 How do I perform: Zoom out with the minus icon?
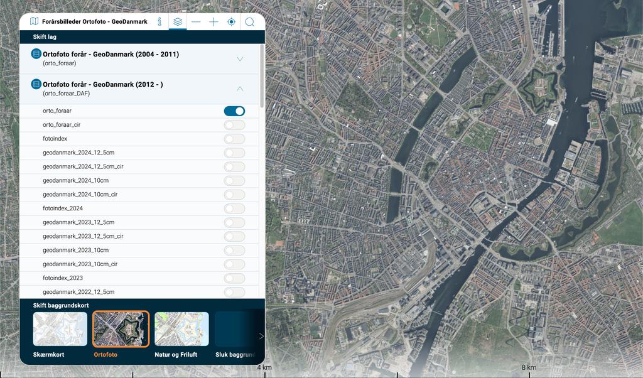pos(196,22)
